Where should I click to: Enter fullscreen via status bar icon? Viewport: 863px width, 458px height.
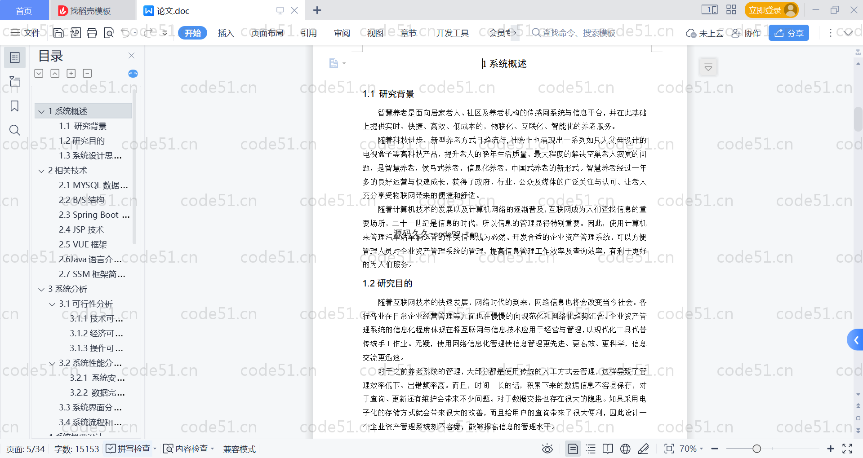847,449
